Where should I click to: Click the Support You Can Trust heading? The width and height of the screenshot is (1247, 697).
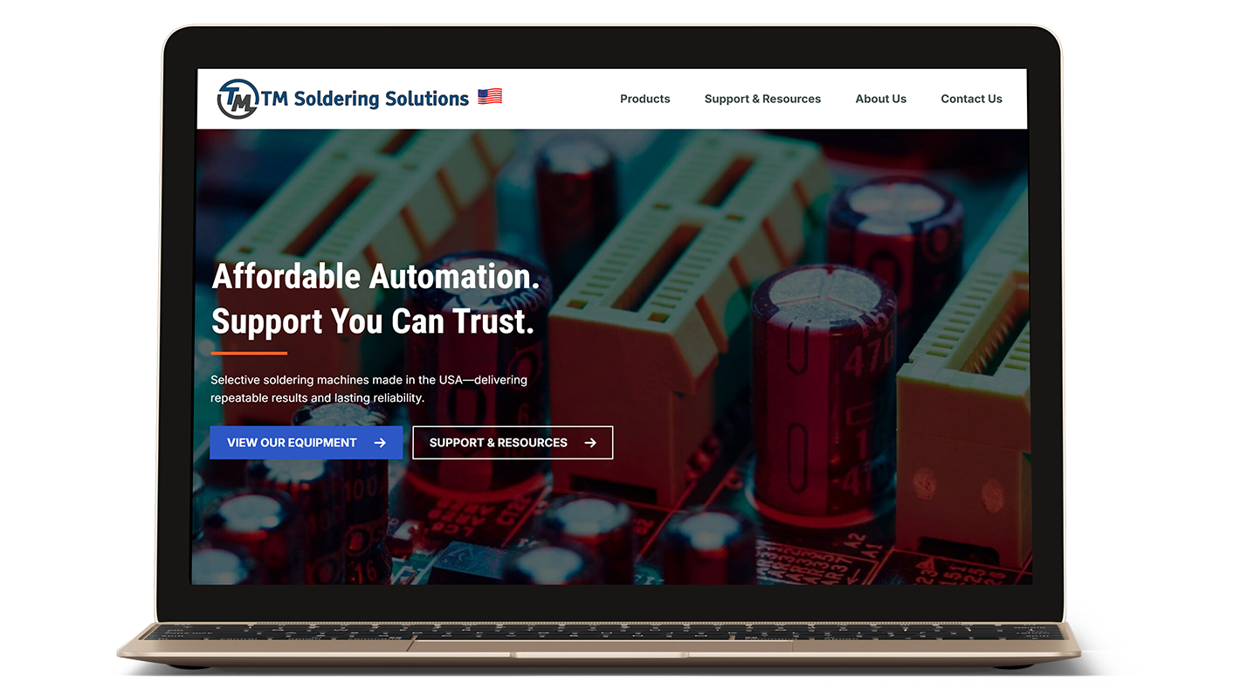pyautogui.click(x=372, y=322)
